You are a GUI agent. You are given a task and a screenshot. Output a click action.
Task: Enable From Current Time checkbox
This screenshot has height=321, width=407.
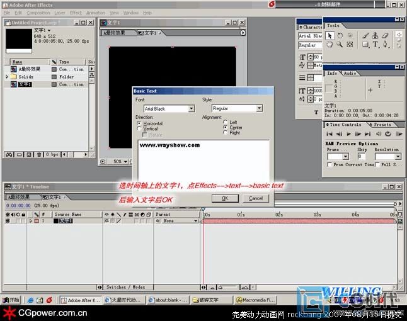(x=330, y=164)
